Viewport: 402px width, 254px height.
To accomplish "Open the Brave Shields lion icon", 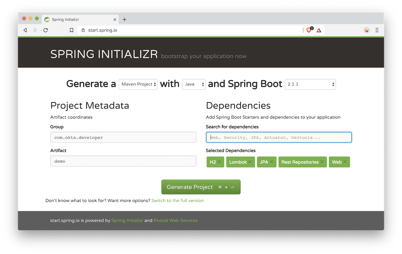I will [309, 30].
